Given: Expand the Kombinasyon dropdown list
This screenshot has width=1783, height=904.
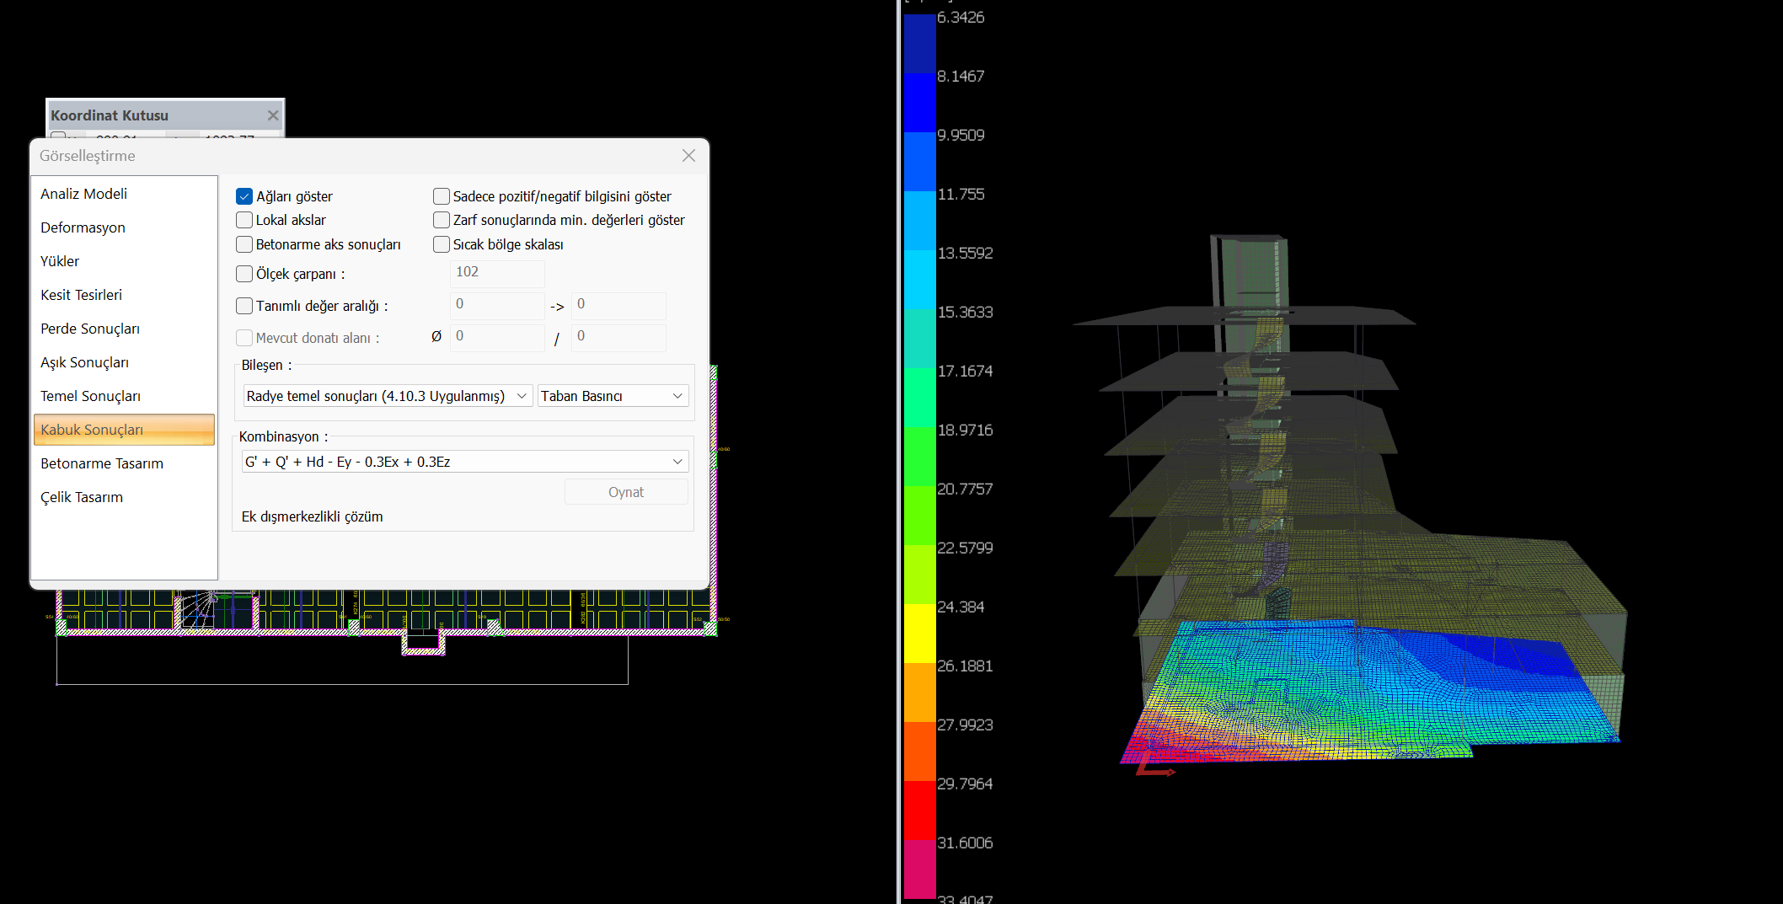Looking at the screenshot, I should point(465,462).
